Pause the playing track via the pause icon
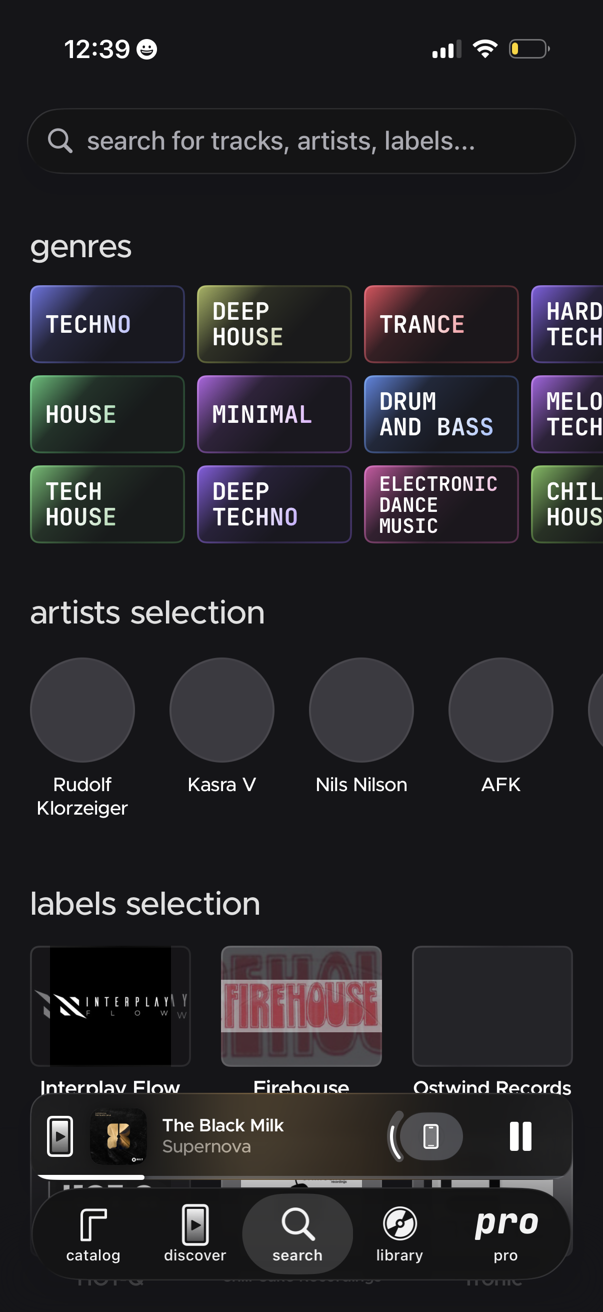Image resolution: width=603 pixels, height=1312 pixels. point(521,1137)
